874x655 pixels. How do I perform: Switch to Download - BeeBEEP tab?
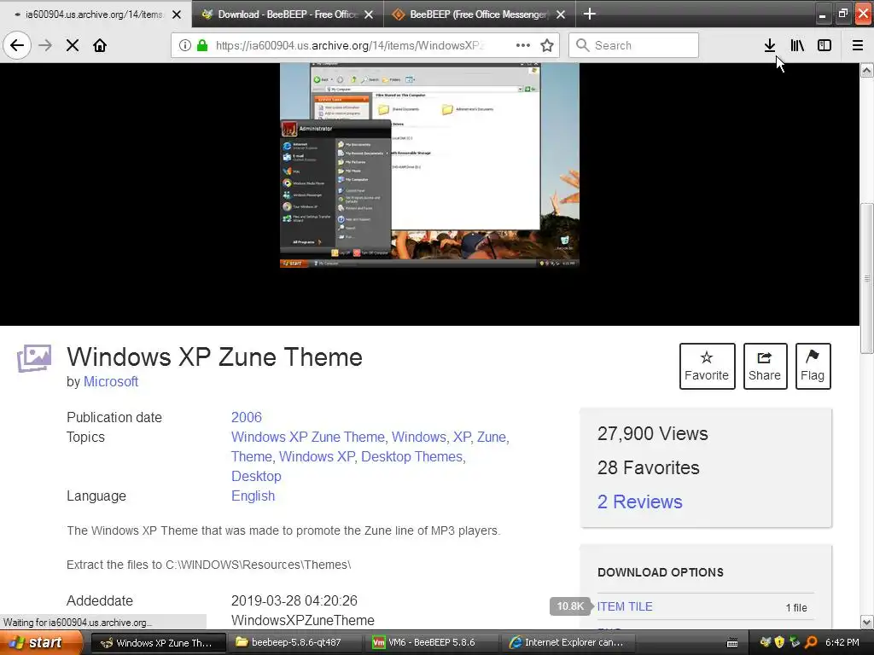(x=288, y=14)
